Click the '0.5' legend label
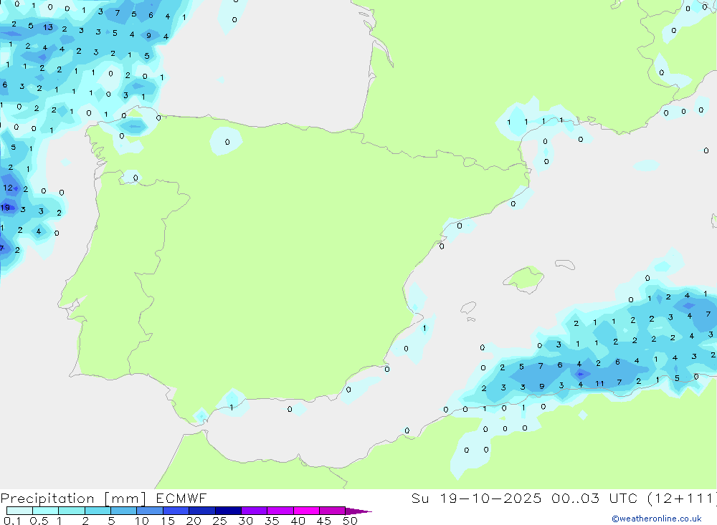Image resolution: width=717 pixels, height=525 pixels. coord(39,521)
